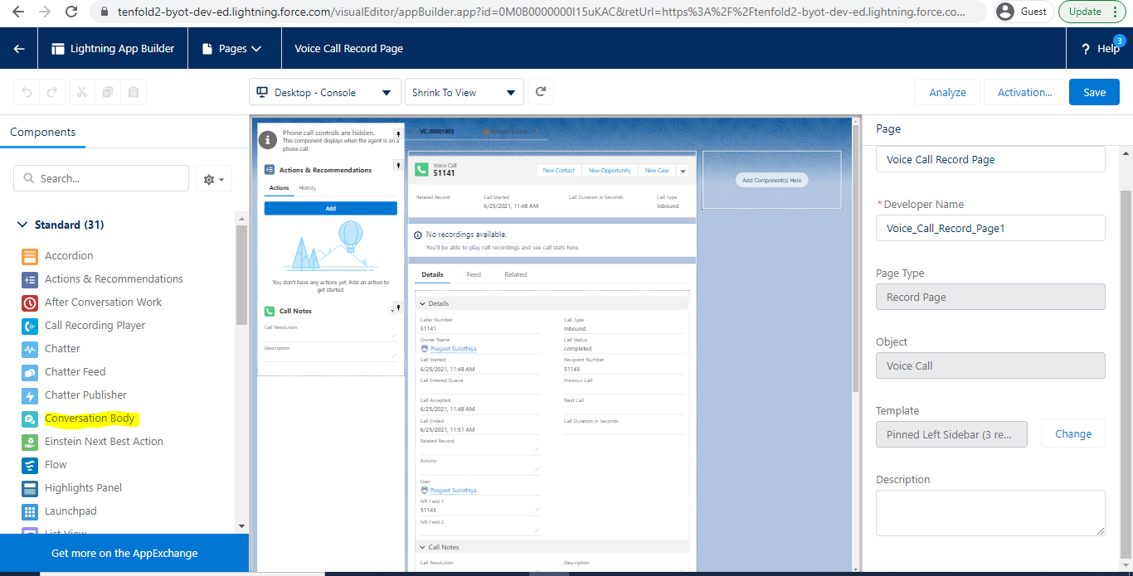Click the copy icon in the toolbar

pyautogui.click(x=108, y=92)
